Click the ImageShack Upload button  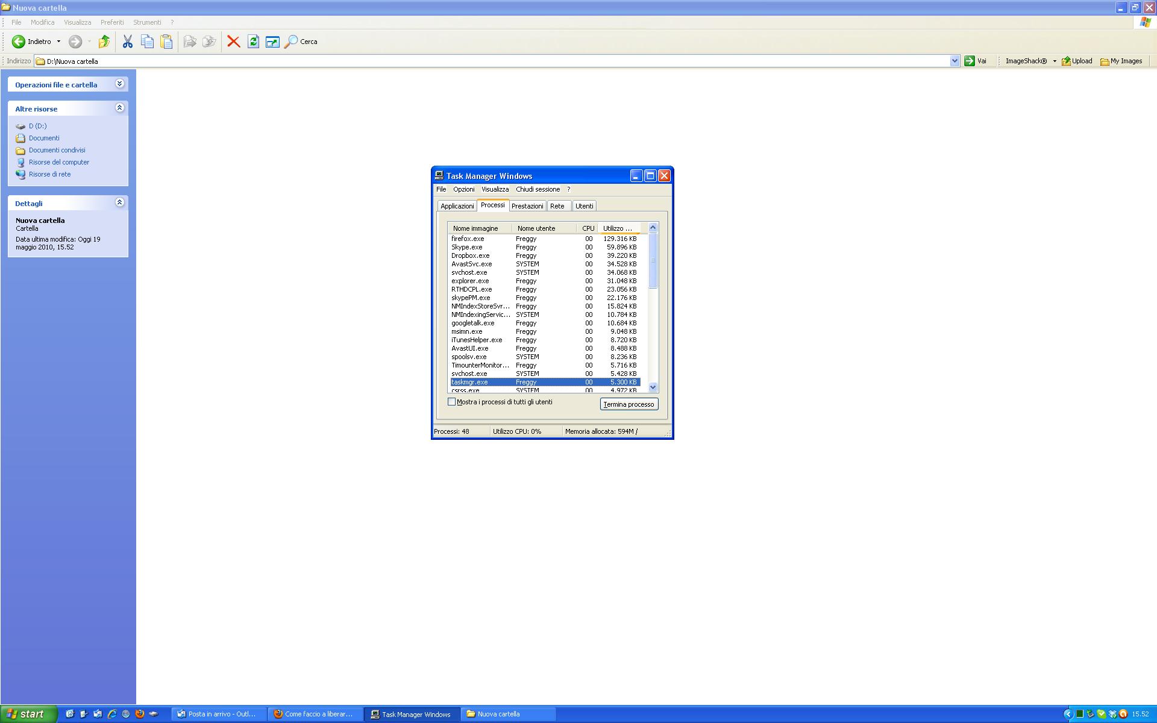click(x=1077, y=61)
